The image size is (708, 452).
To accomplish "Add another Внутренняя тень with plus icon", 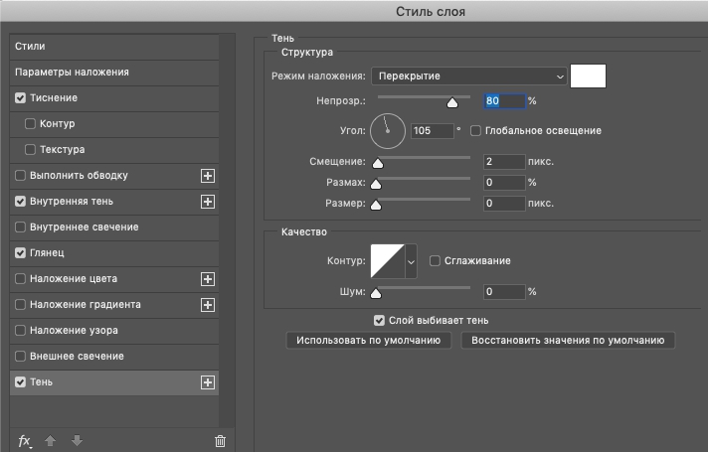I will coord(208,202).
